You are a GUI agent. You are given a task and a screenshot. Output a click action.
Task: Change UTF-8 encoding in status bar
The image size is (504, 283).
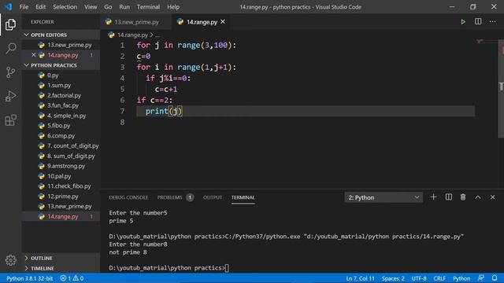[x=419, y=278]
